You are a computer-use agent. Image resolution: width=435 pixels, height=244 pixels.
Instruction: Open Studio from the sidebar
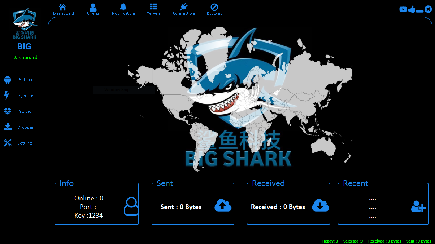coord(25,111)
